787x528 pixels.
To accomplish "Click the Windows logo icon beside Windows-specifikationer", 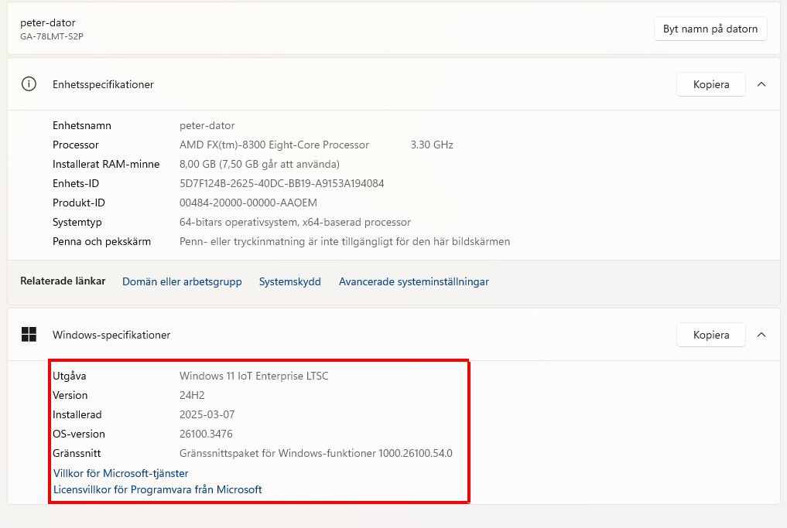I will tap(29, 335).
